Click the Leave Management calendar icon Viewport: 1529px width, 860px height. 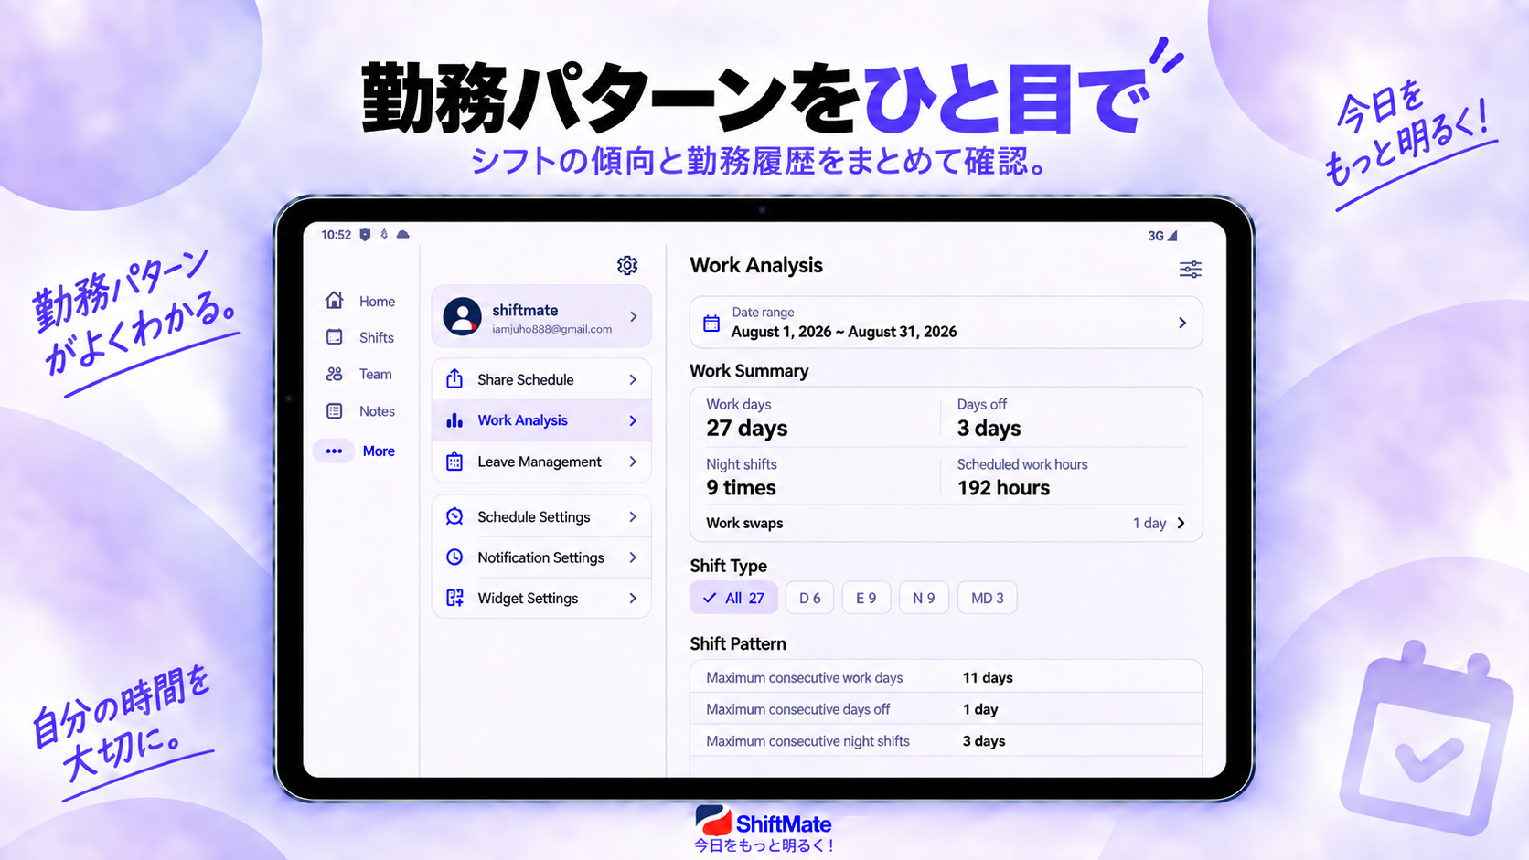454,462
